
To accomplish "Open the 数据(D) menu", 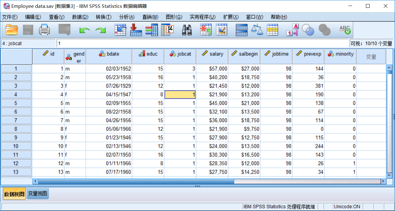I will (80, 17).
